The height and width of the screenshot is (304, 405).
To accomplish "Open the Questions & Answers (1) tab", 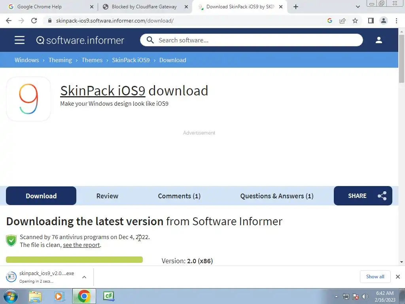I will pos(277,196).
